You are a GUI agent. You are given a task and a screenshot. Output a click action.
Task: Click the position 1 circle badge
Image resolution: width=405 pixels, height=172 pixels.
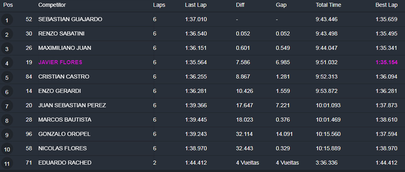(7, 20)
